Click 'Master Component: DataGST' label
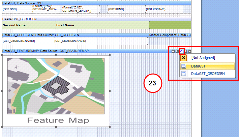The image size is (239, 137). click(x=170, y=35)
